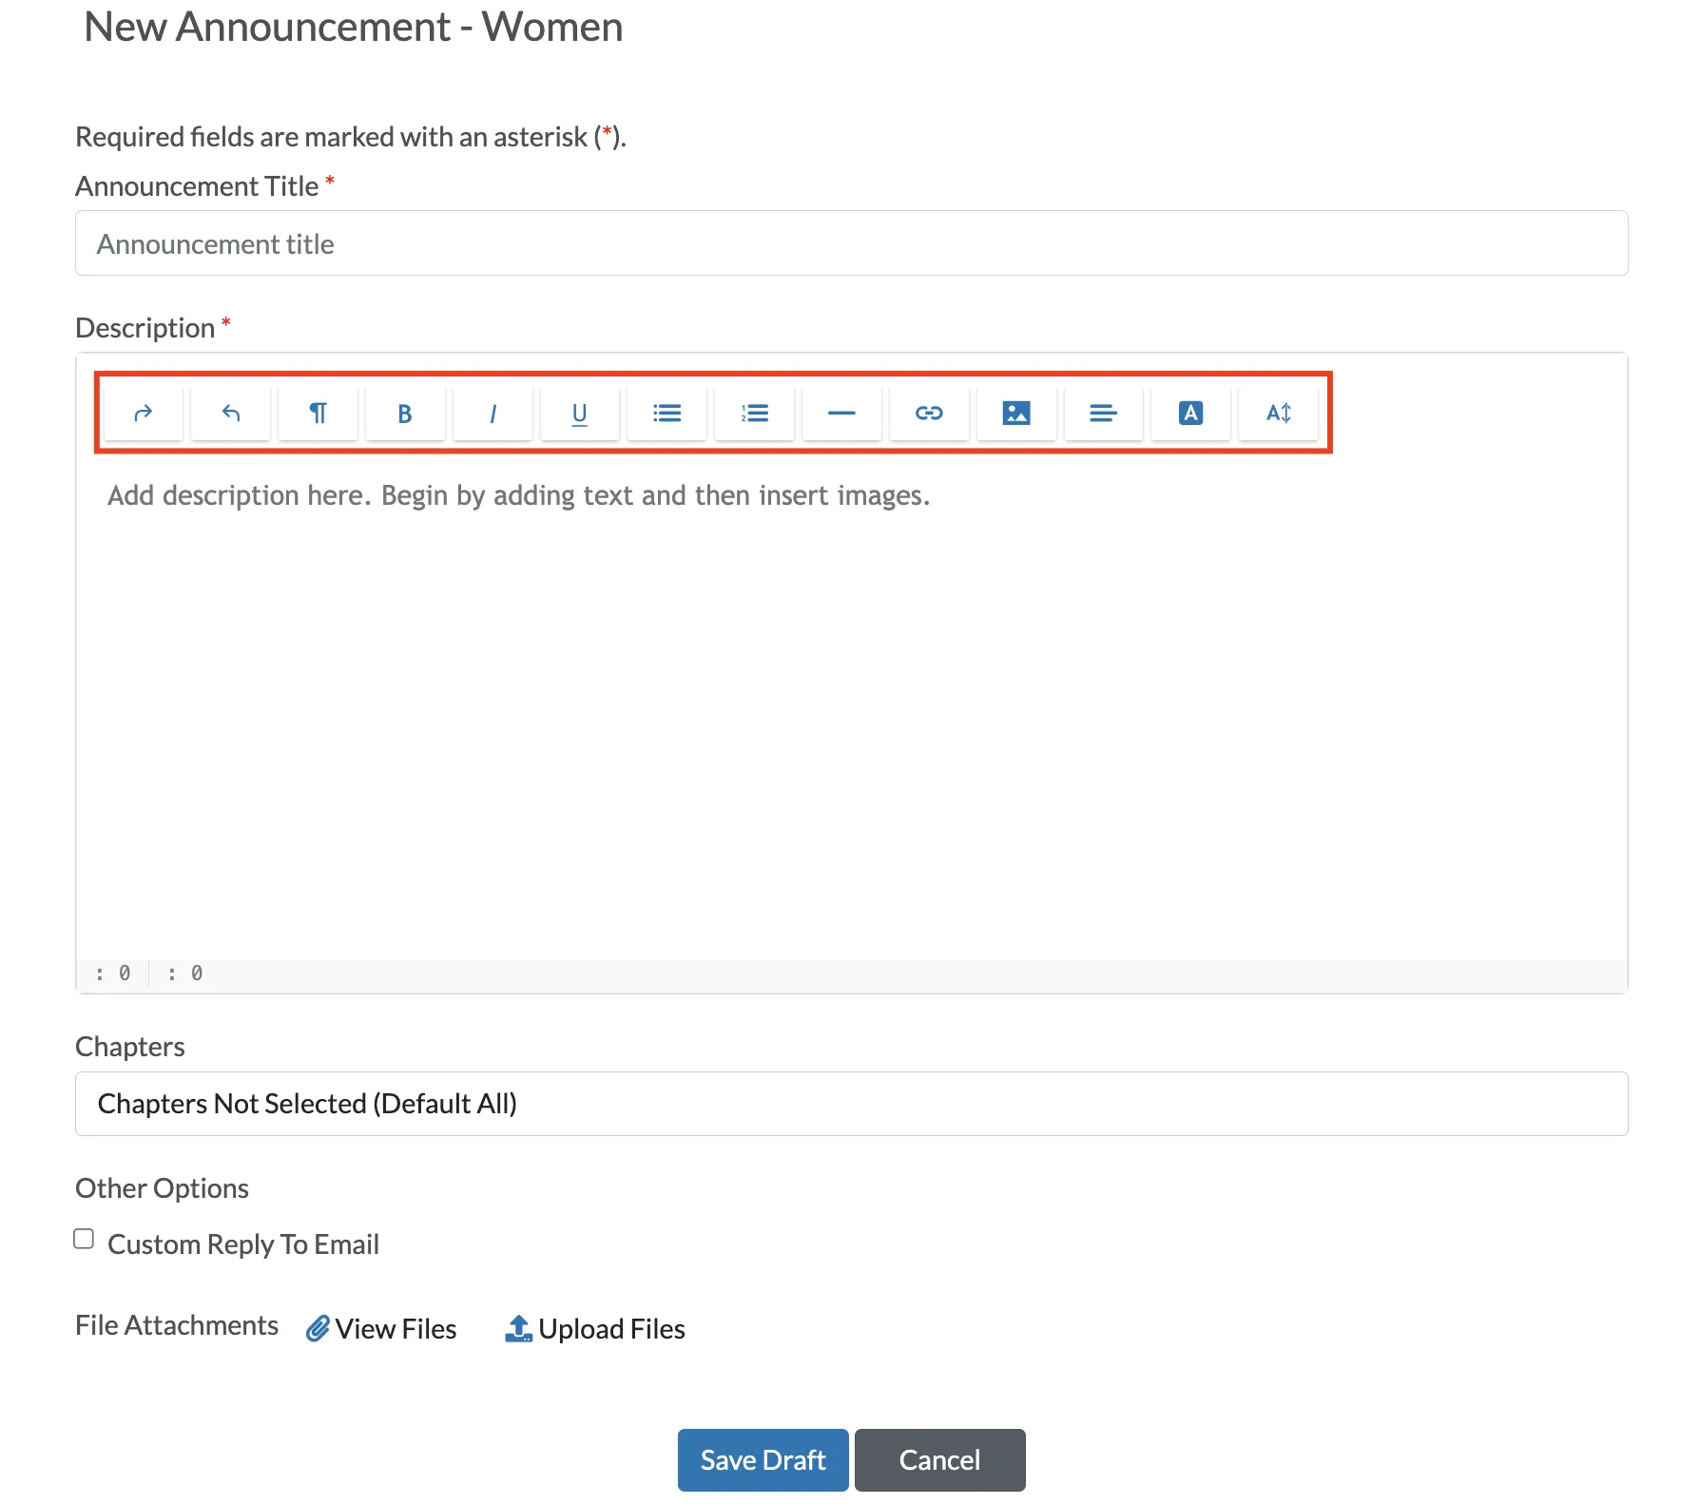Open the Chapters selection dropdown
Screen dimensions: 1700x1504
[x=852, y=1104]
